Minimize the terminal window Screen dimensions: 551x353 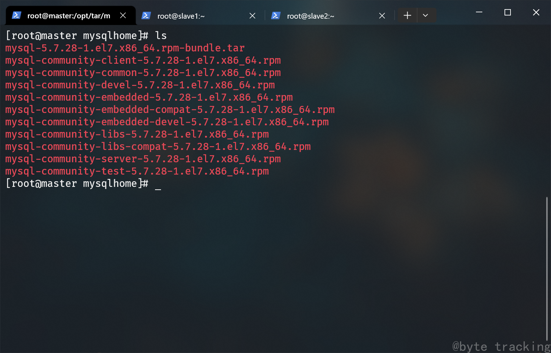click(x=479, y=12)
